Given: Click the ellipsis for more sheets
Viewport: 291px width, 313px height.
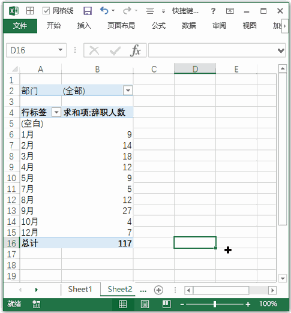Looking at the screenshot, I should click(143, 291).
